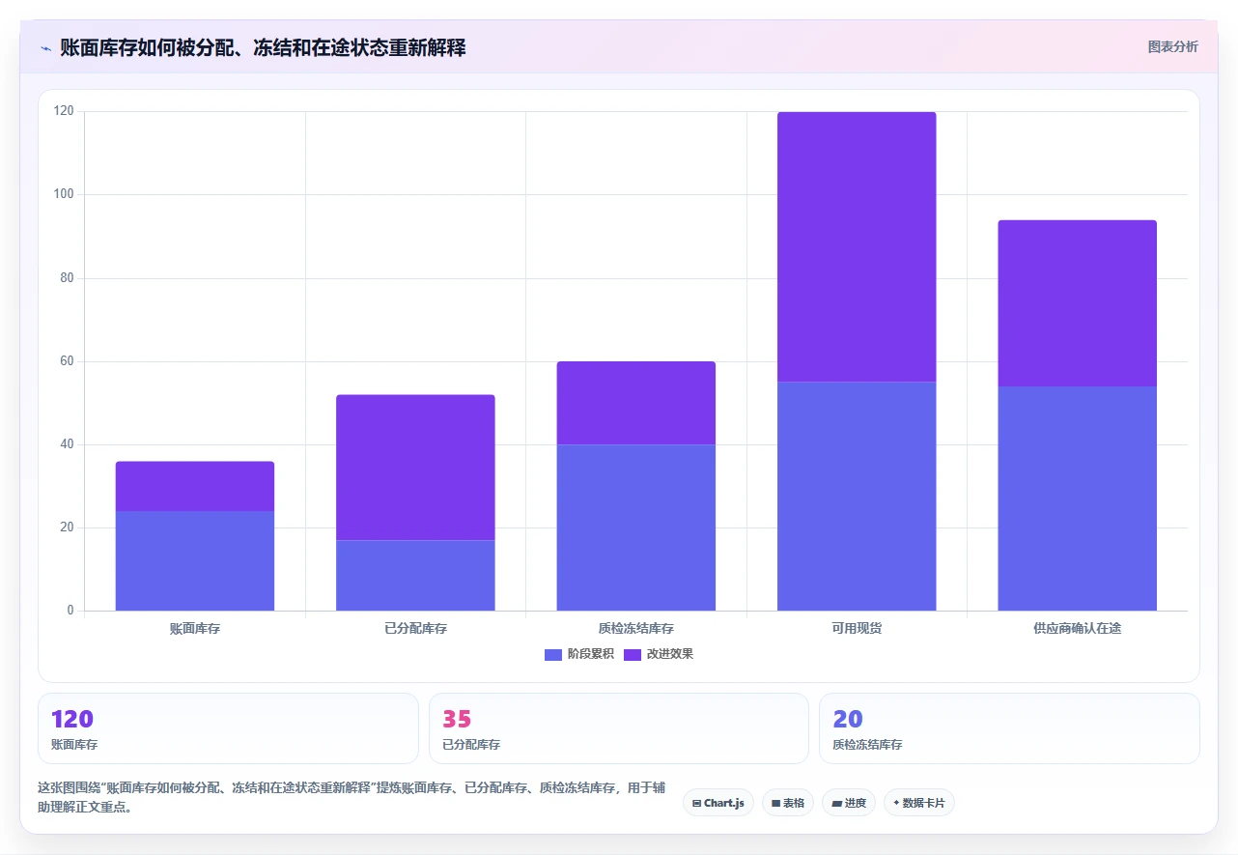
Task: Click the purple segment of 已分配库存 bar
Action: point(415,468)
